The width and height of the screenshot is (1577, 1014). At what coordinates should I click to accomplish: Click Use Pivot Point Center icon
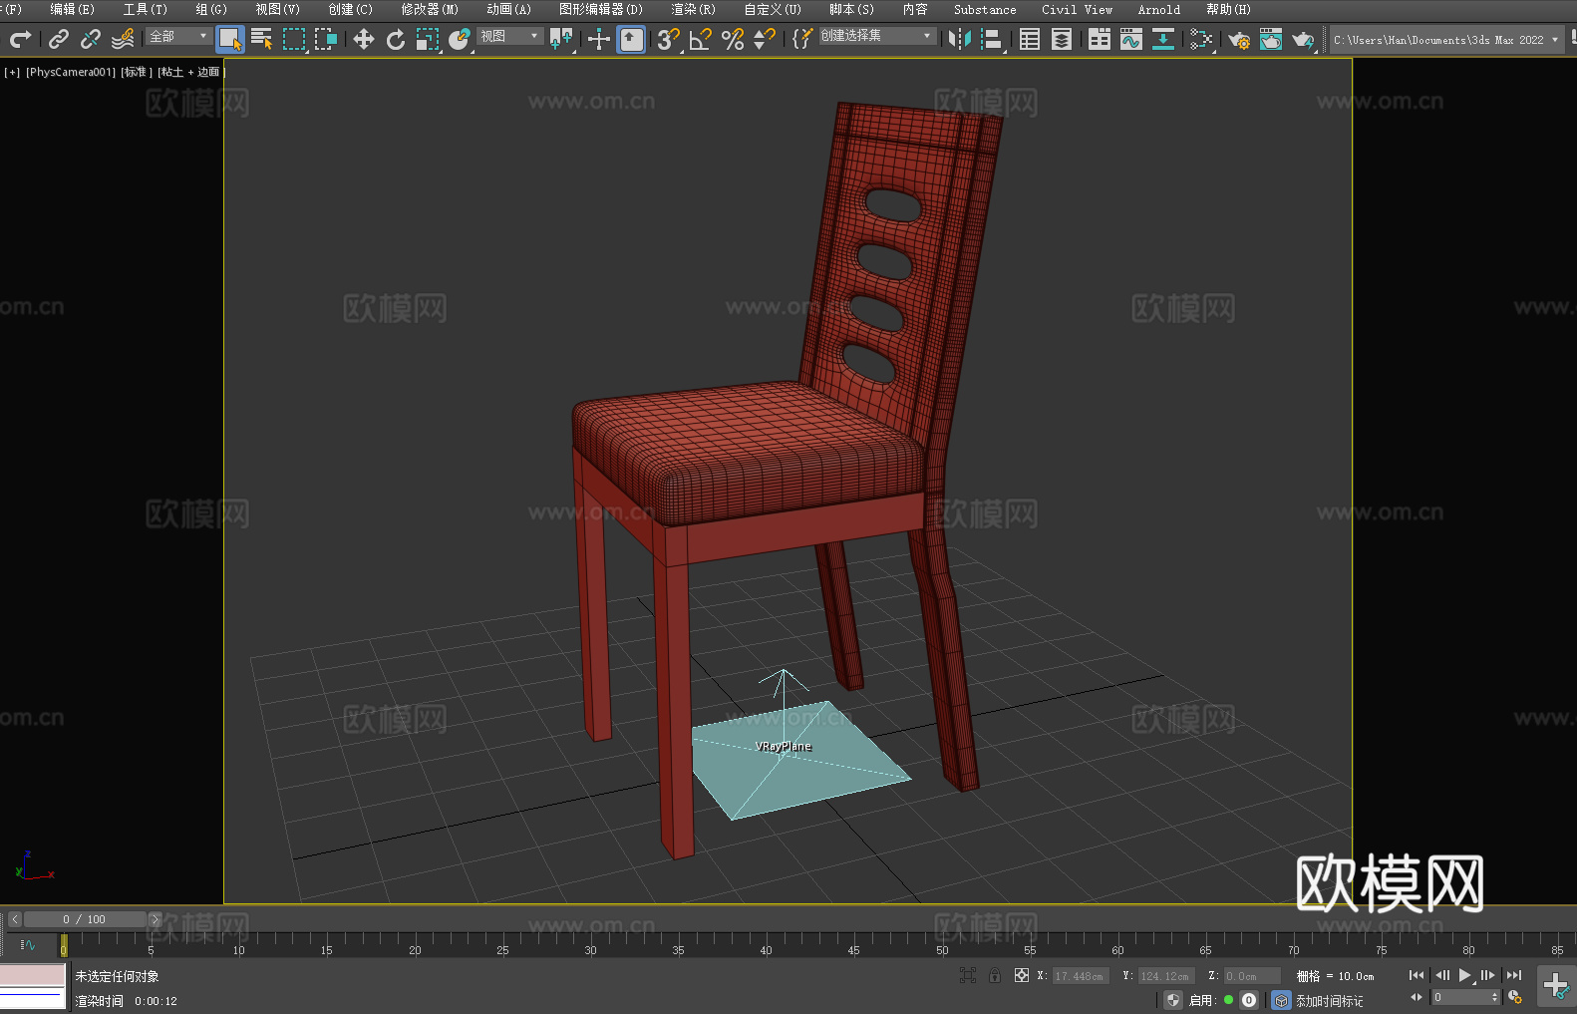click(x=561, y=39)
